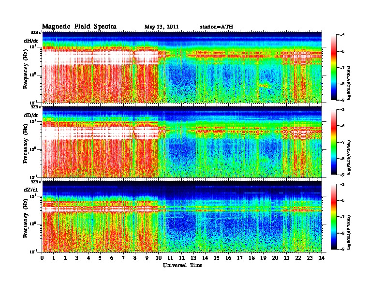This screenshot has width=383, height=296.
Task: Click the 10^0 frequency tick of dD/dt panel
Action: pos(33,149)
